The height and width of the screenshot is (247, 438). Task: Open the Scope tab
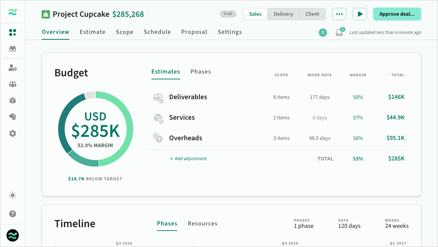(x=124, y=32)
